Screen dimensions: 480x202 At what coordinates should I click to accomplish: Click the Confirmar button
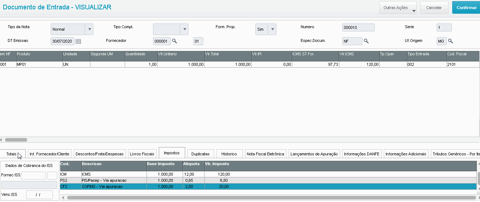pos(466,8)
